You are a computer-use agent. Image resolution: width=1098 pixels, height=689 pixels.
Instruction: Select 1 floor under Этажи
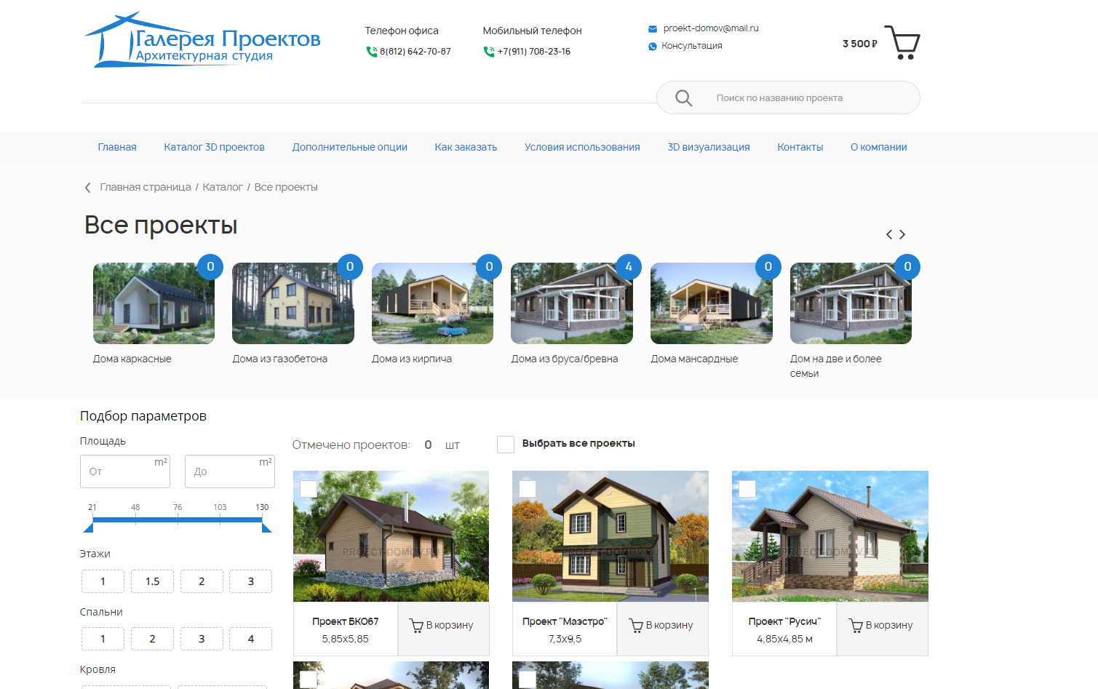pos(103,581)
